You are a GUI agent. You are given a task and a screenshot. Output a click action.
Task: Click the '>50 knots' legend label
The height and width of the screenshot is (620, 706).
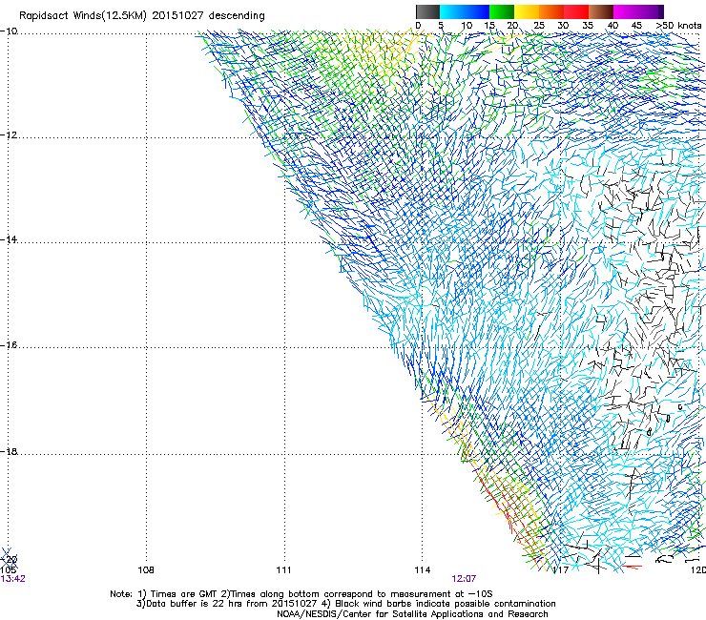point(678,26)
